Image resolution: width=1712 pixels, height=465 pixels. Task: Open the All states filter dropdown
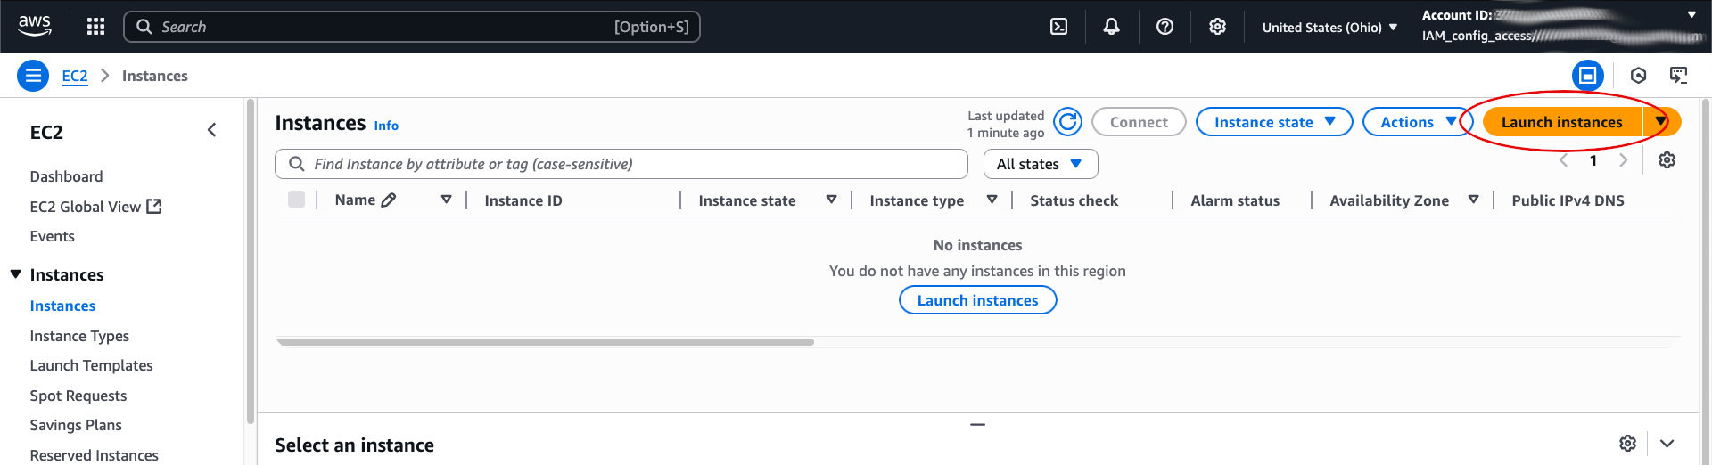pos(1041,164)
